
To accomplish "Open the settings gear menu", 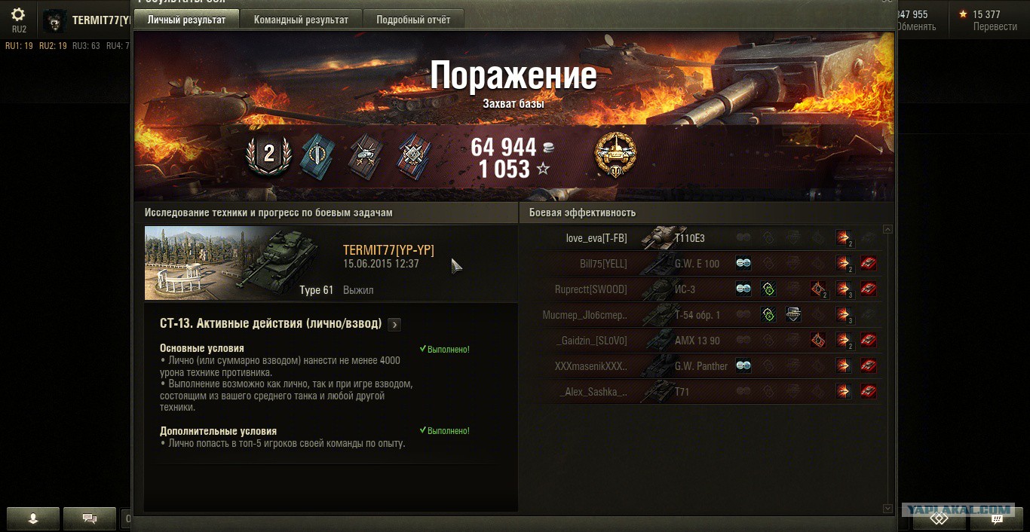I will [x=18, y=14].
